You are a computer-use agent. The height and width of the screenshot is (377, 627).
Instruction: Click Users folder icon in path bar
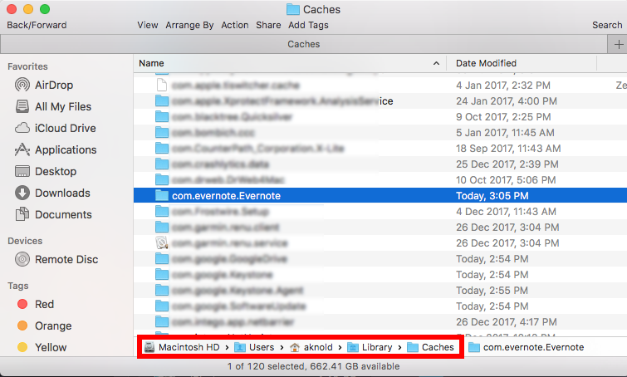tap(240, 347)
